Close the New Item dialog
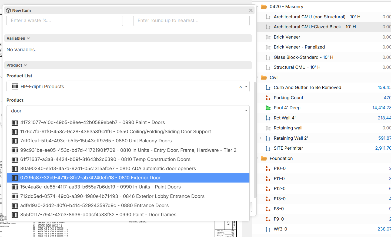Image resolution: width=391 pixels, height=237 pixels. click(x=250, y=10)
